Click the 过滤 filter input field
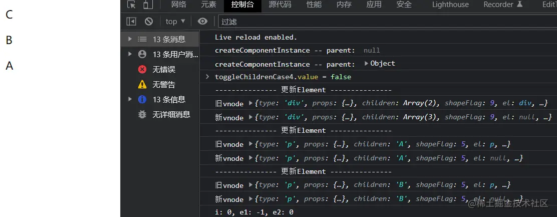 (x=388, y=22)
